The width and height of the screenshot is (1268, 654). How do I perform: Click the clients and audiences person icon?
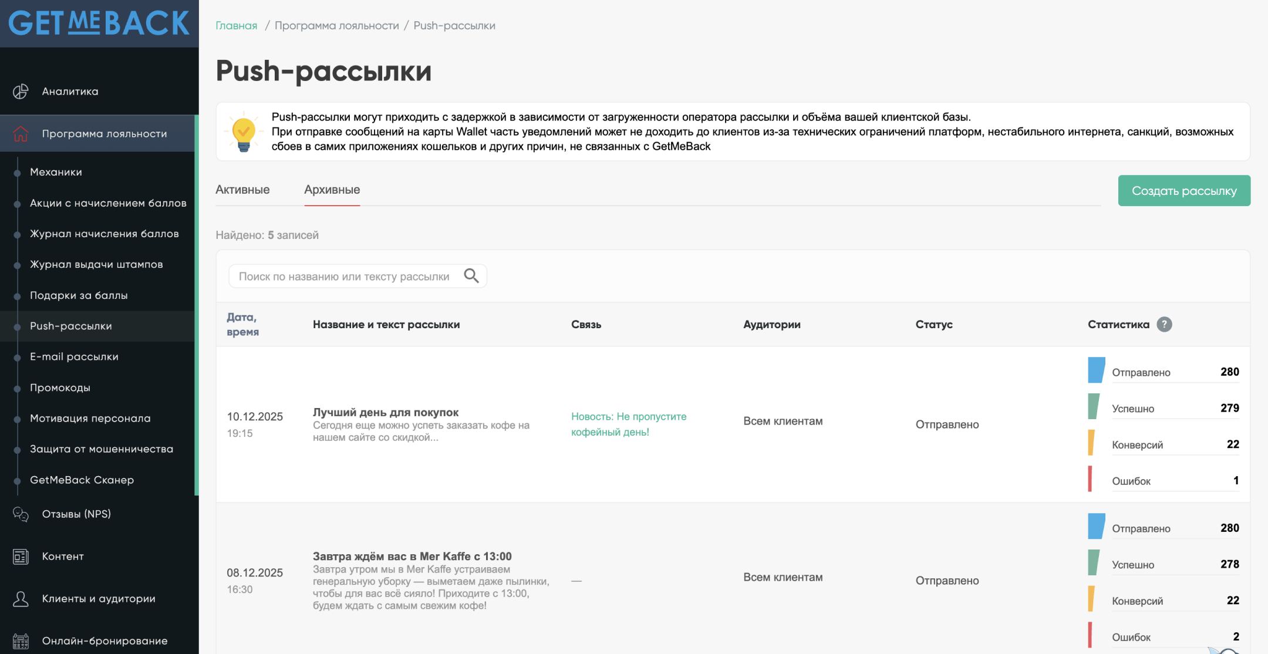coord(21,599)
